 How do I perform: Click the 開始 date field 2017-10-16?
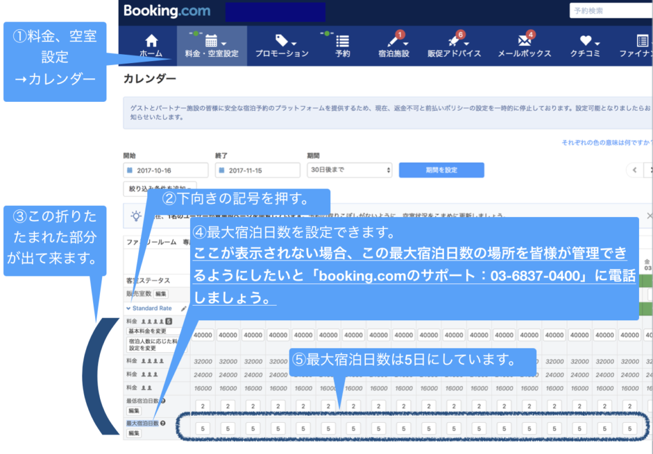tap(166, 171)
